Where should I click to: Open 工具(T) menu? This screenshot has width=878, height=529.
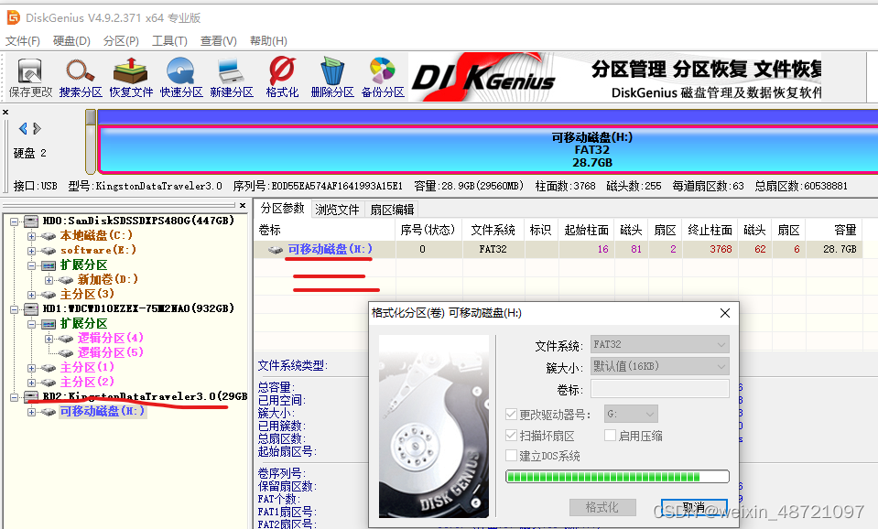(169, 41)
